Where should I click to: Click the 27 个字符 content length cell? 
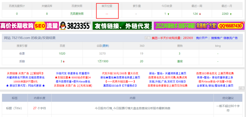(x=40, y=108)
